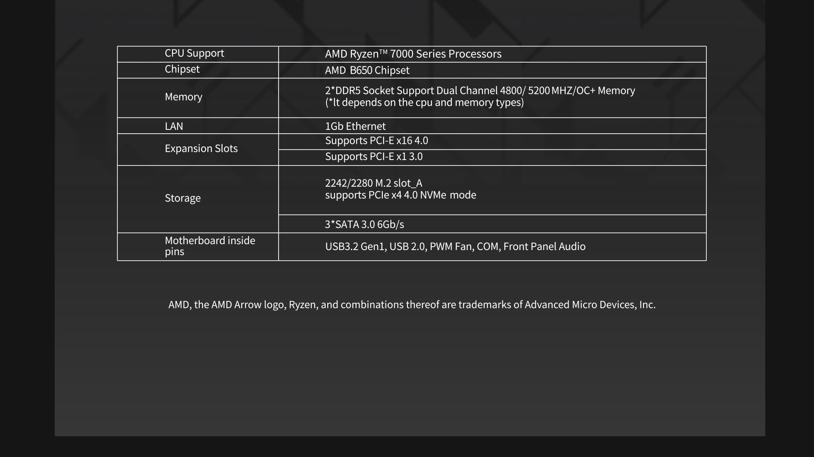Click the cpu and memory types note
The image size is (814, 457).
(x=424, y=102)
